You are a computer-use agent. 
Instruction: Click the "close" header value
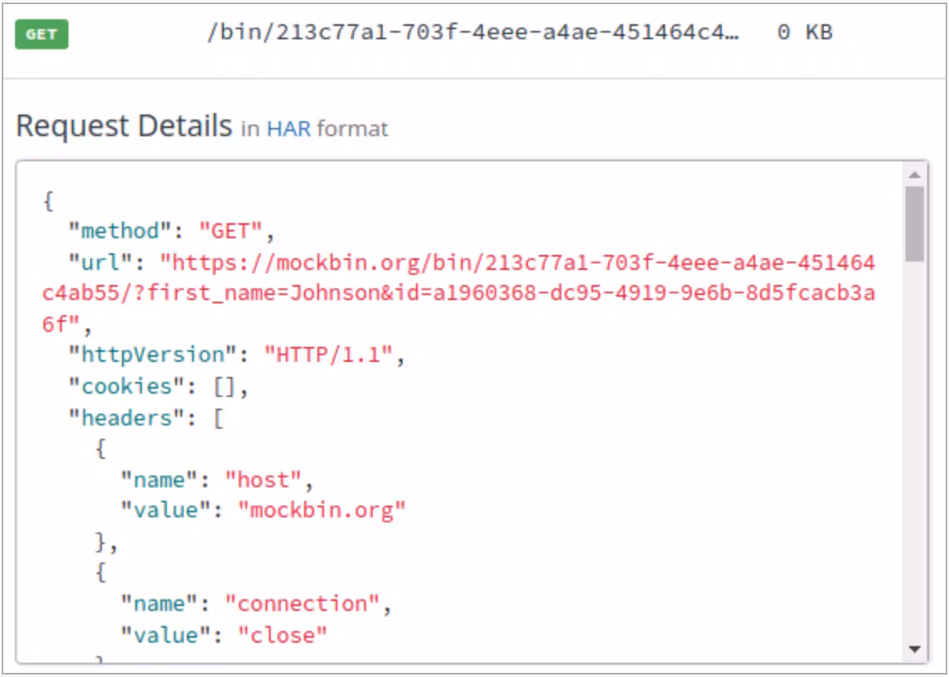coord(282,635)
